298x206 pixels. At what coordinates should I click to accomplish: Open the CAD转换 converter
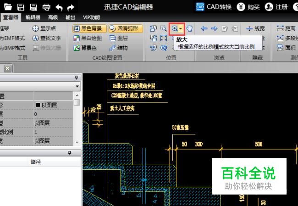tap(214, 7)
